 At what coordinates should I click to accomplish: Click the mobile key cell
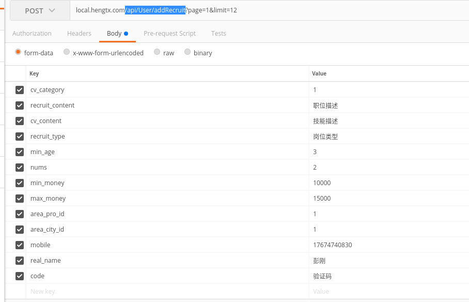167,245
